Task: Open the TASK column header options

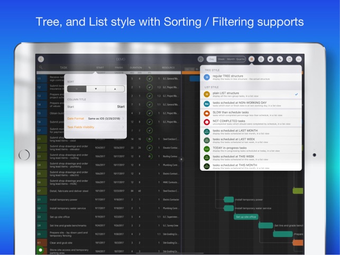Action: [x=63, y=68]
